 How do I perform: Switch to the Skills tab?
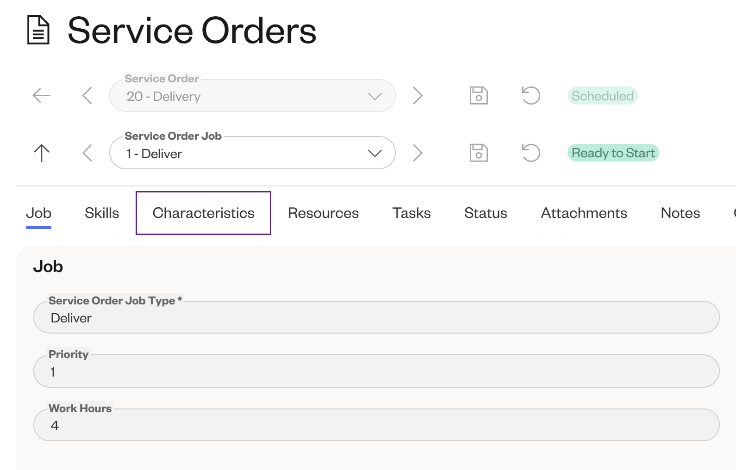pos(102,213)
